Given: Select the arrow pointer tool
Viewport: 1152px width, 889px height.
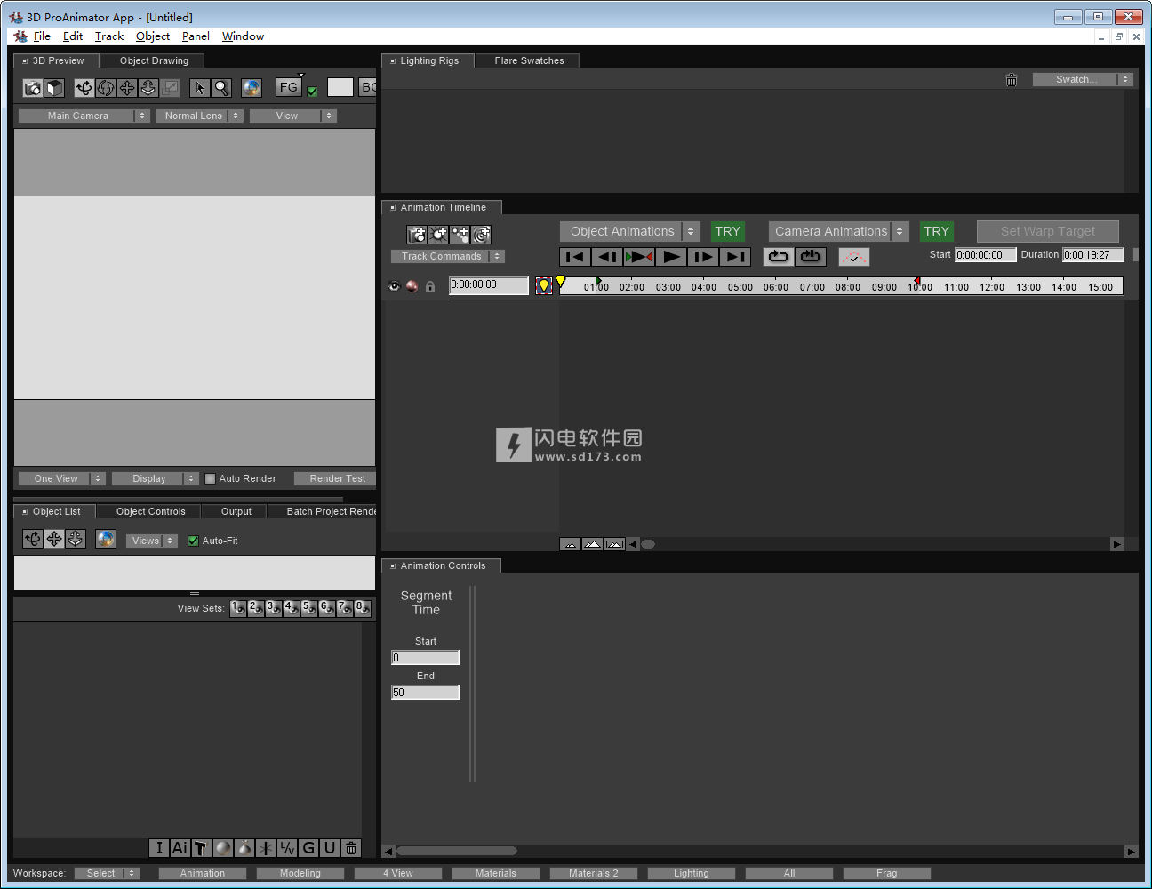Looking at the screenshot, I should 200,88.
